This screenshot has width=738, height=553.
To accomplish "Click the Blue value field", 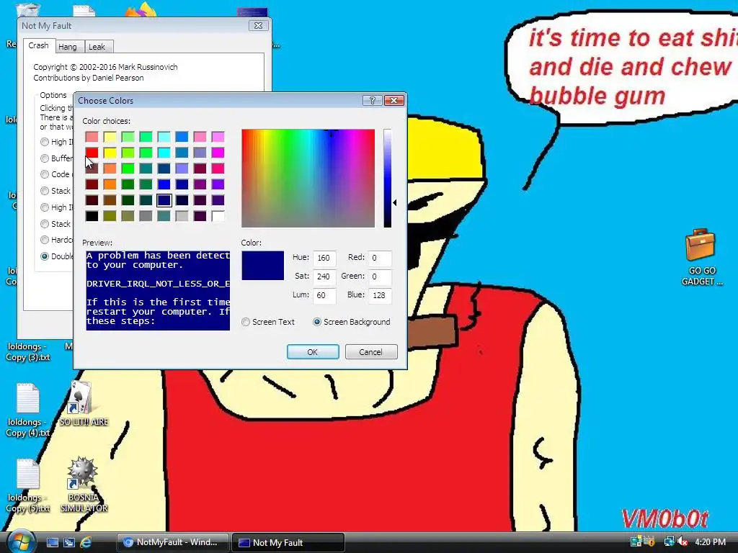I will click(x=380, y=295).
